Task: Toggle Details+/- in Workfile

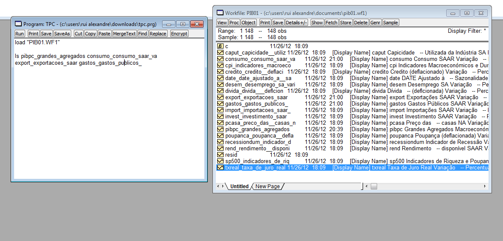Action: (297, 23)
